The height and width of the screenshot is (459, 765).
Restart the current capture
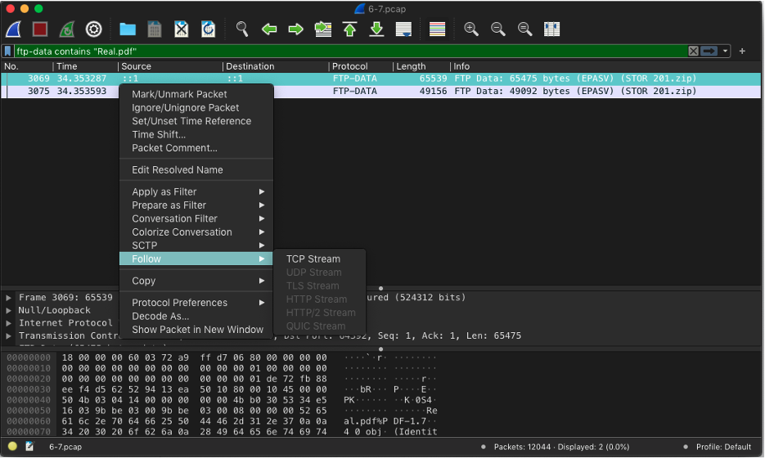click(67, 29)
